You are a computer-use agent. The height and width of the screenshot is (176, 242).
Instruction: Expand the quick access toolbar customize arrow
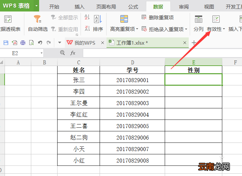[60, 43]
